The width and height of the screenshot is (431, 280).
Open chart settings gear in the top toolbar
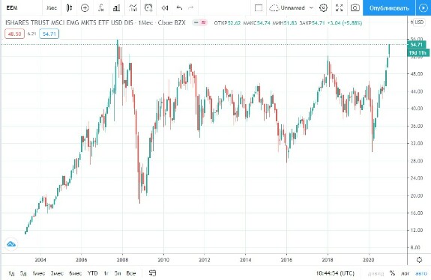[x=323, y=8]
